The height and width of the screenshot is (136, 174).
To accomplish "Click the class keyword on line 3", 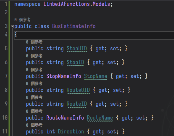I will coord(42,26).
